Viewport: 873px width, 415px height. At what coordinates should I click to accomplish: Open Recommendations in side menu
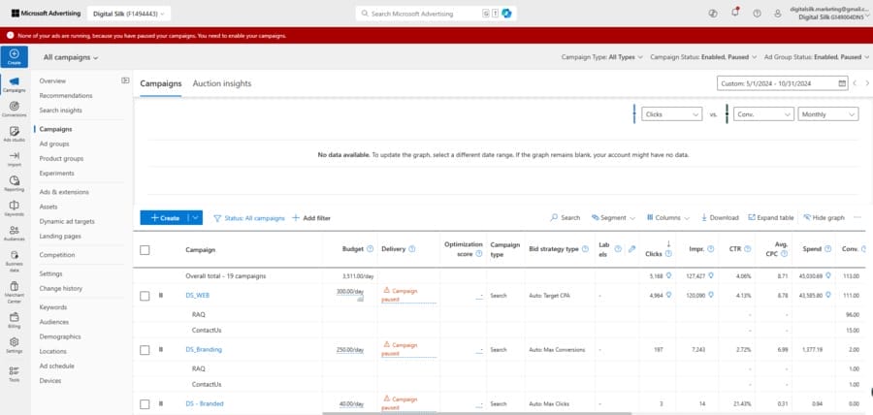click(66, 96)
